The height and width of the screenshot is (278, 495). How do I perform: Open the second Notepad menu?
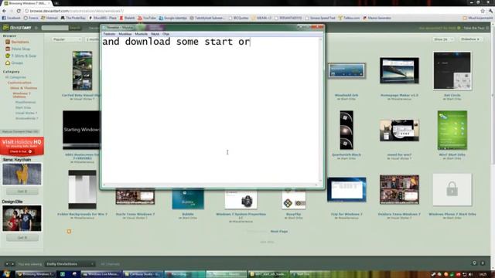pos(125,34)
